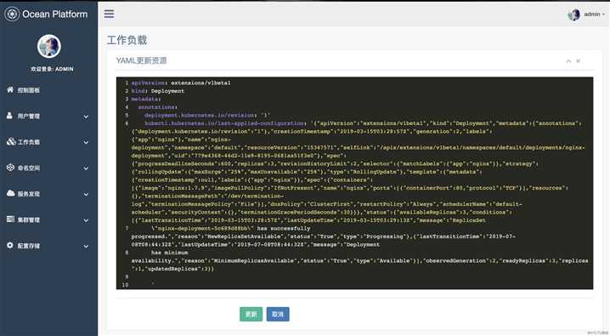
Task: Expand the 集群管理 chevron
Action: 86,220
